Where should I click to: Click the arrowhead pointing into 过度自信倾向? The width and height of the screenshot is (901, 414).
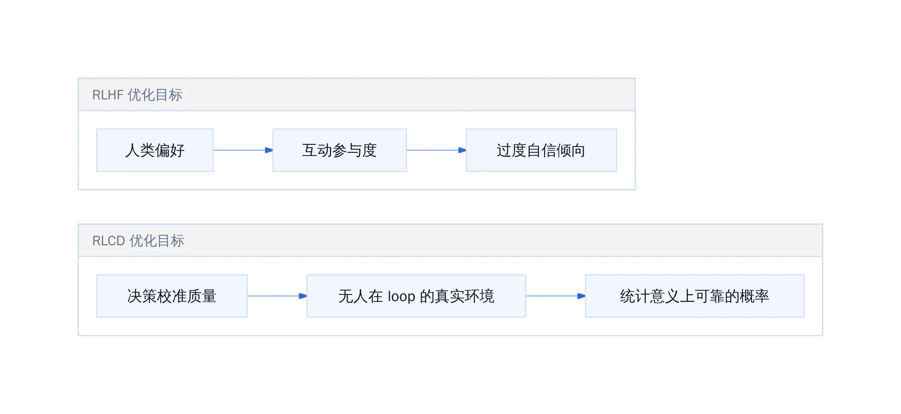462,150
